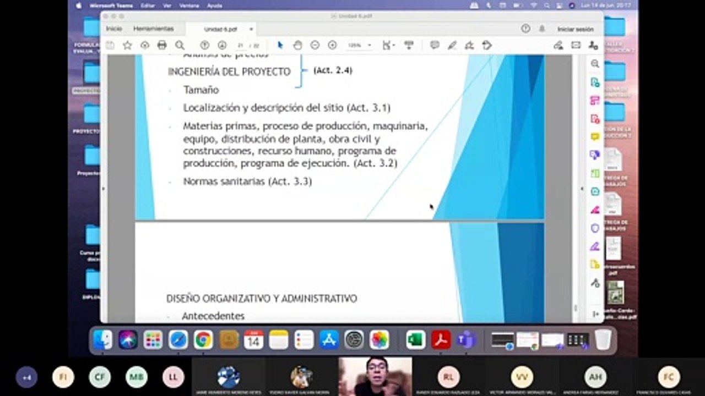The width and height of the screenshot is (705, 396).
Task: Add a comment note from toolbar
Action: (435, 46)
